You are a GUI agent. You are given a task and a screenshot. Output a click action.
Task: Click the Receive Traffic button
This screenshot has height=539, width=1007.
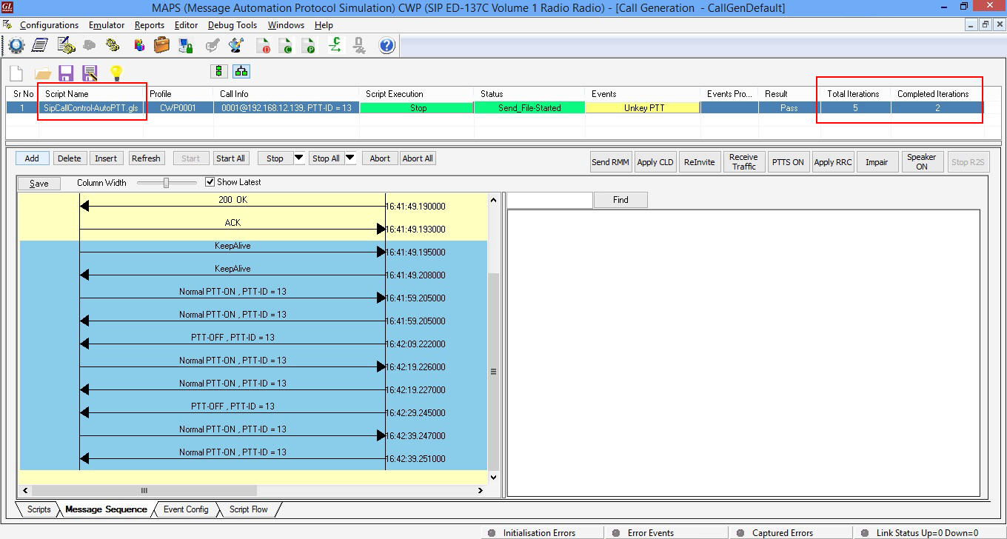point(744,162)
